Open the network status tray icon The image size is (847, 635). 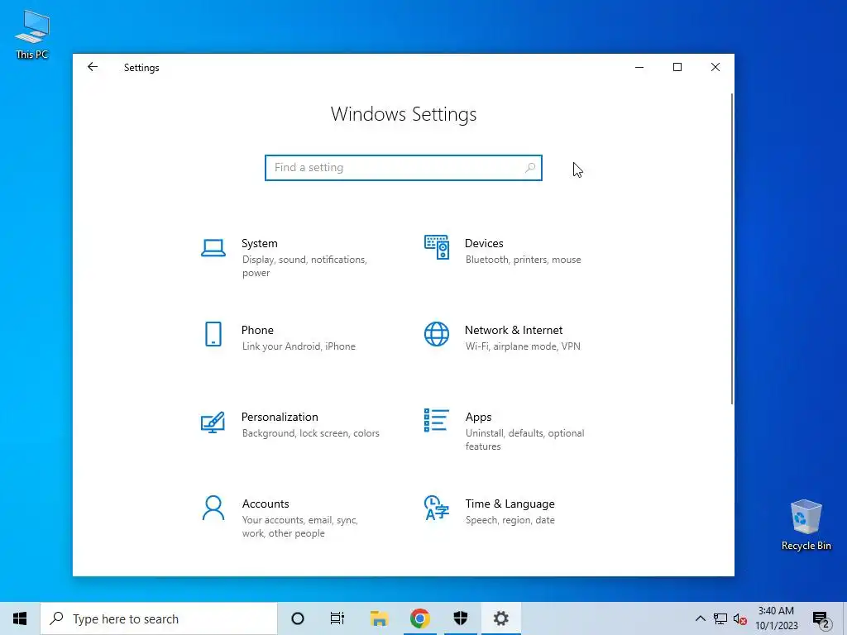[x=720, y=618]
